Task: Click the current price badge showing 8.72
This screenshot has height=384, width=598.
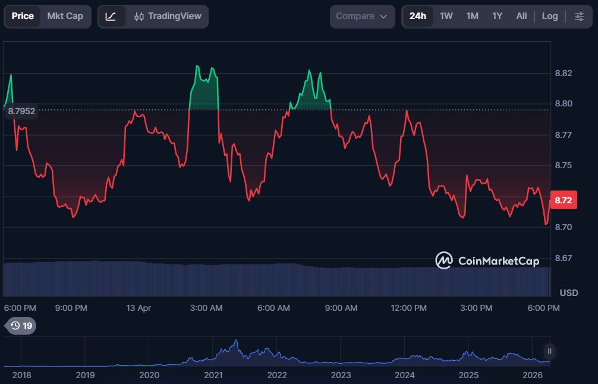Action: pyautogui.click(x=565, y=200)
